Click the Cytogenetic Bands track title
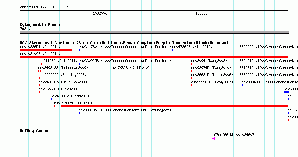Image resolution: width=298 pixels, height=157 pixels. 40,25
